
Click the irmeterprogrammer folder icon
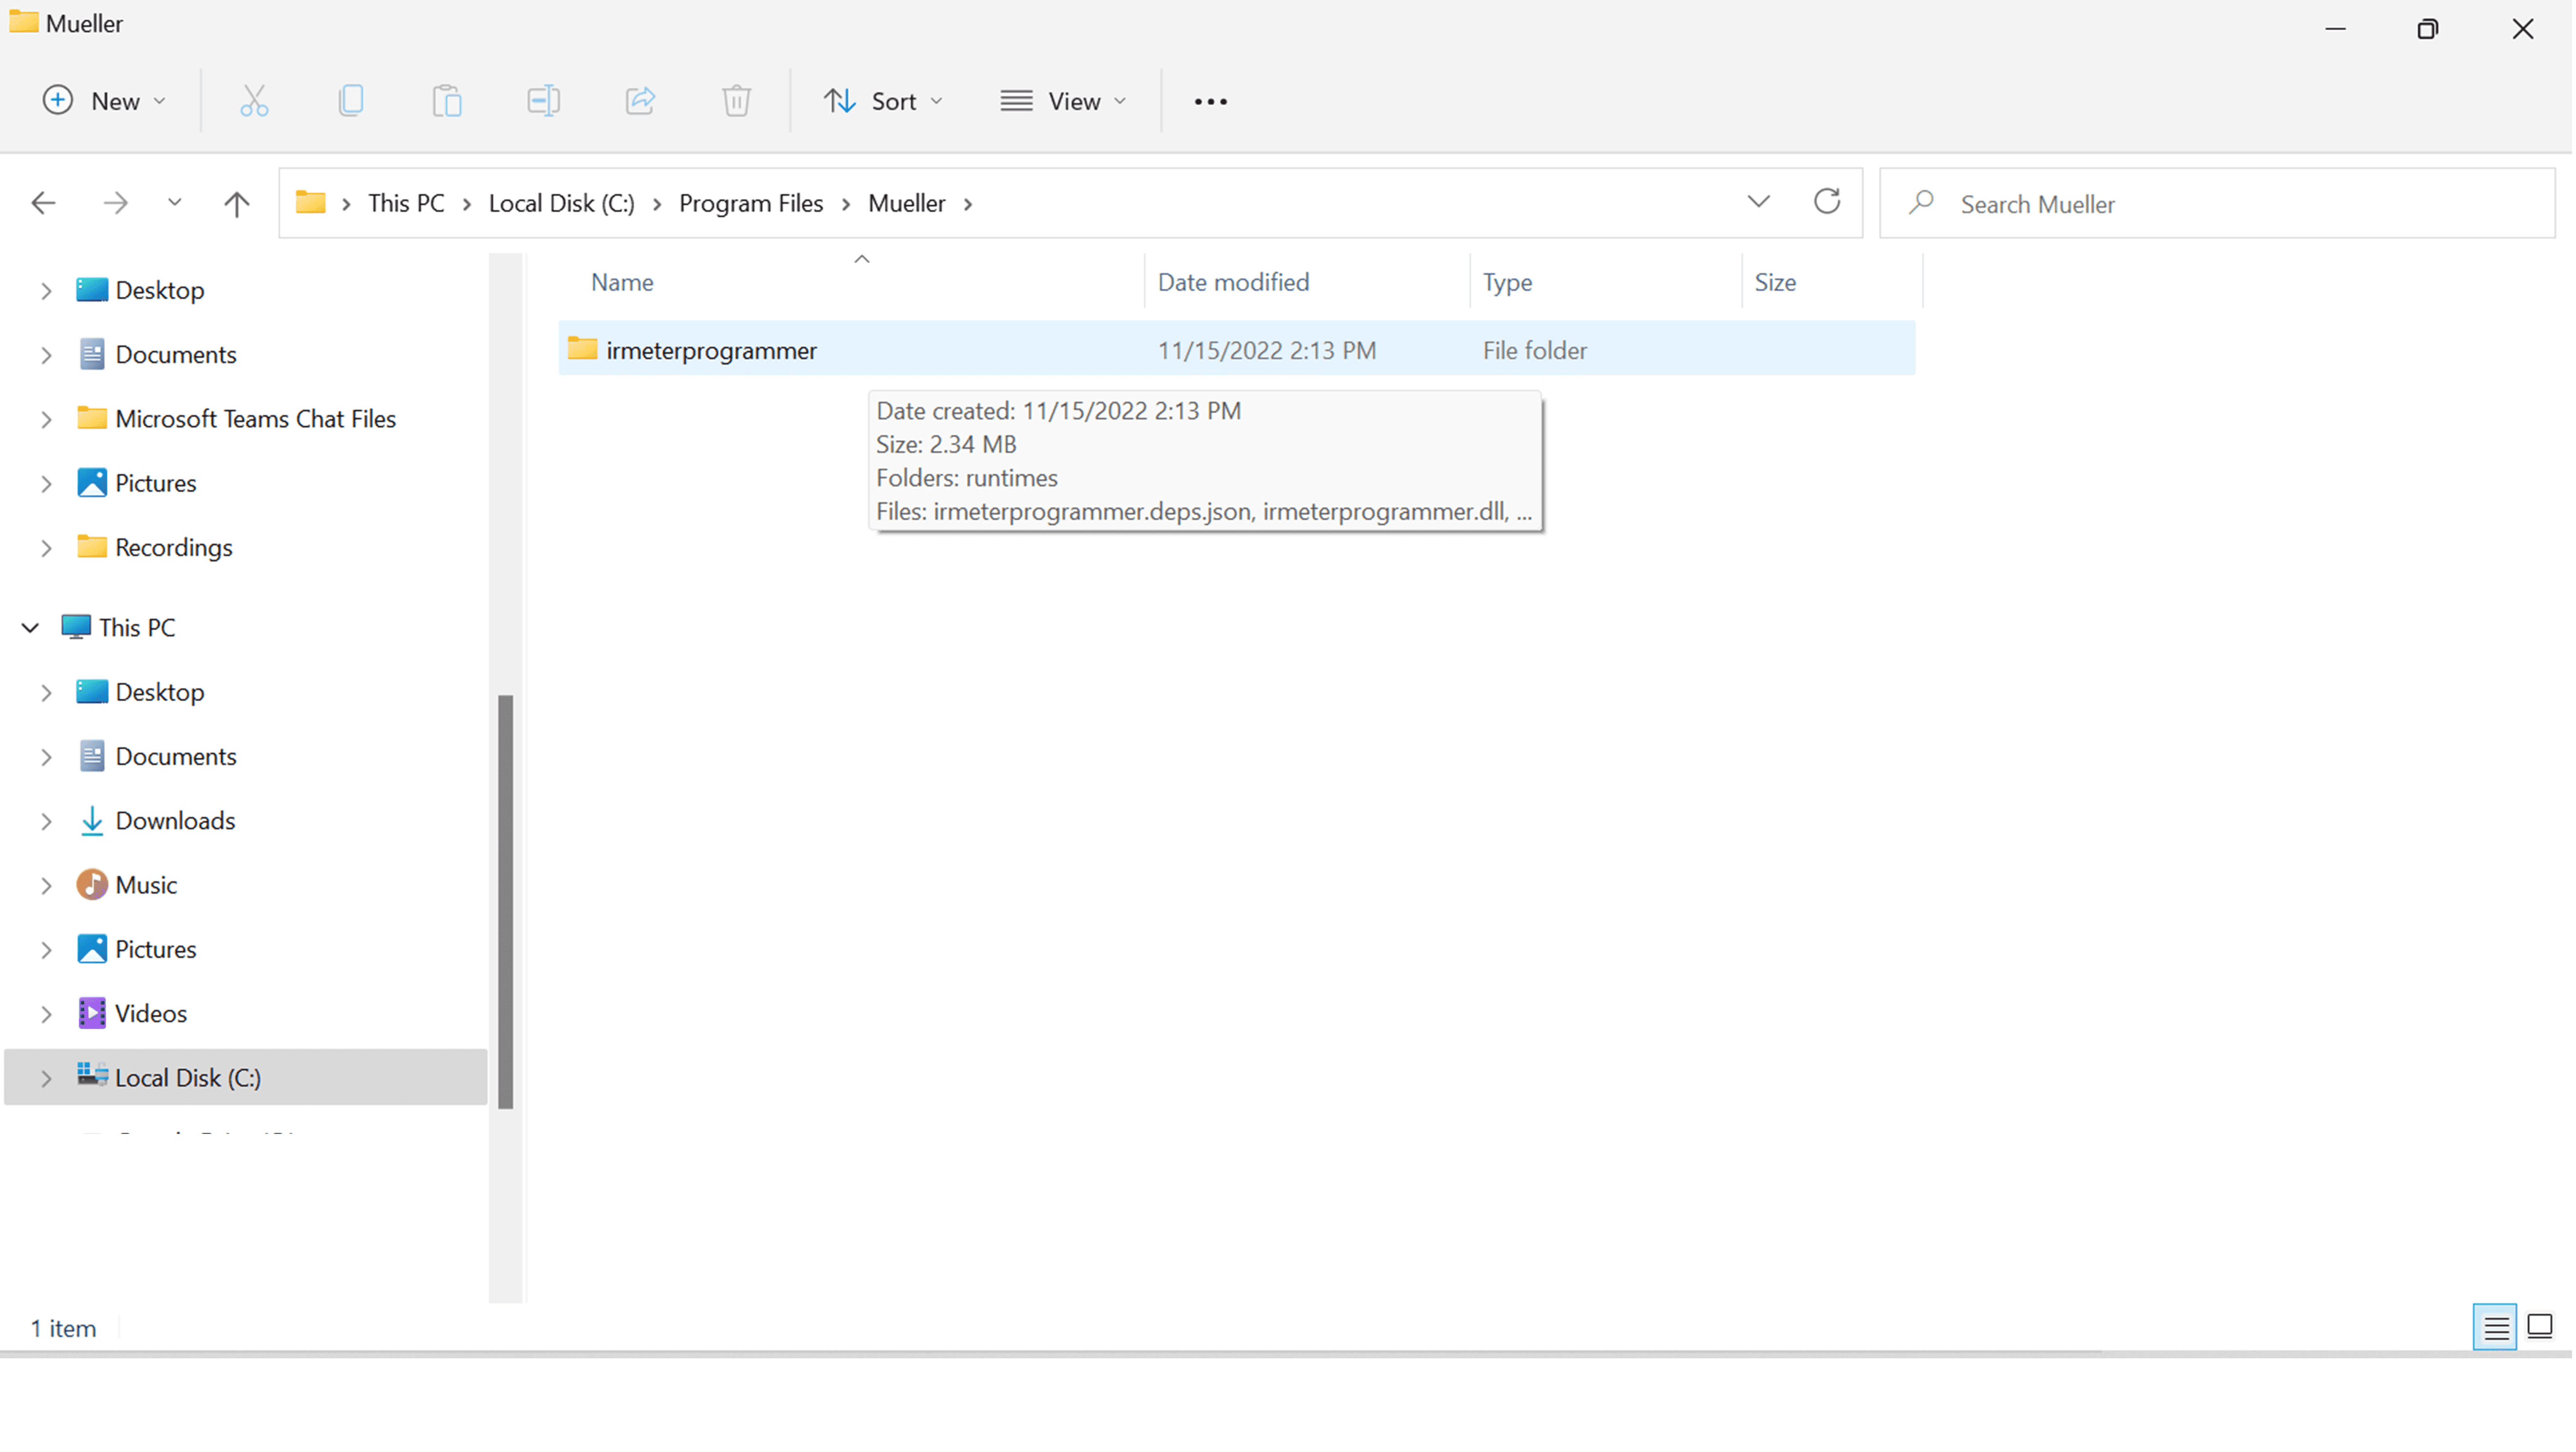tap(583, 350)
